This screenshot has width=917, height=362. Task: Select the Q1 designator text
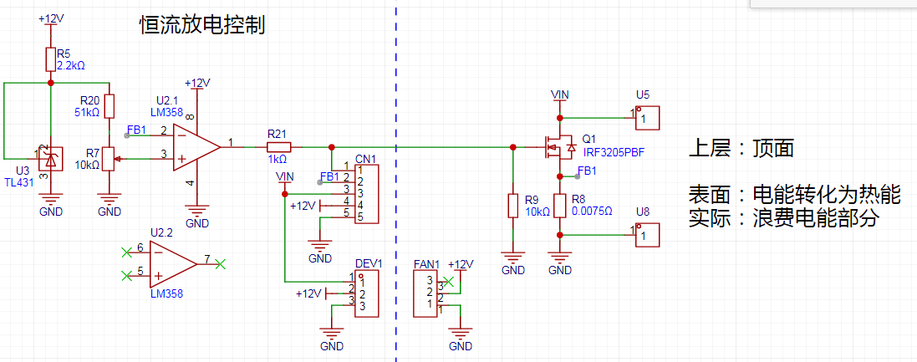(589, 140)
